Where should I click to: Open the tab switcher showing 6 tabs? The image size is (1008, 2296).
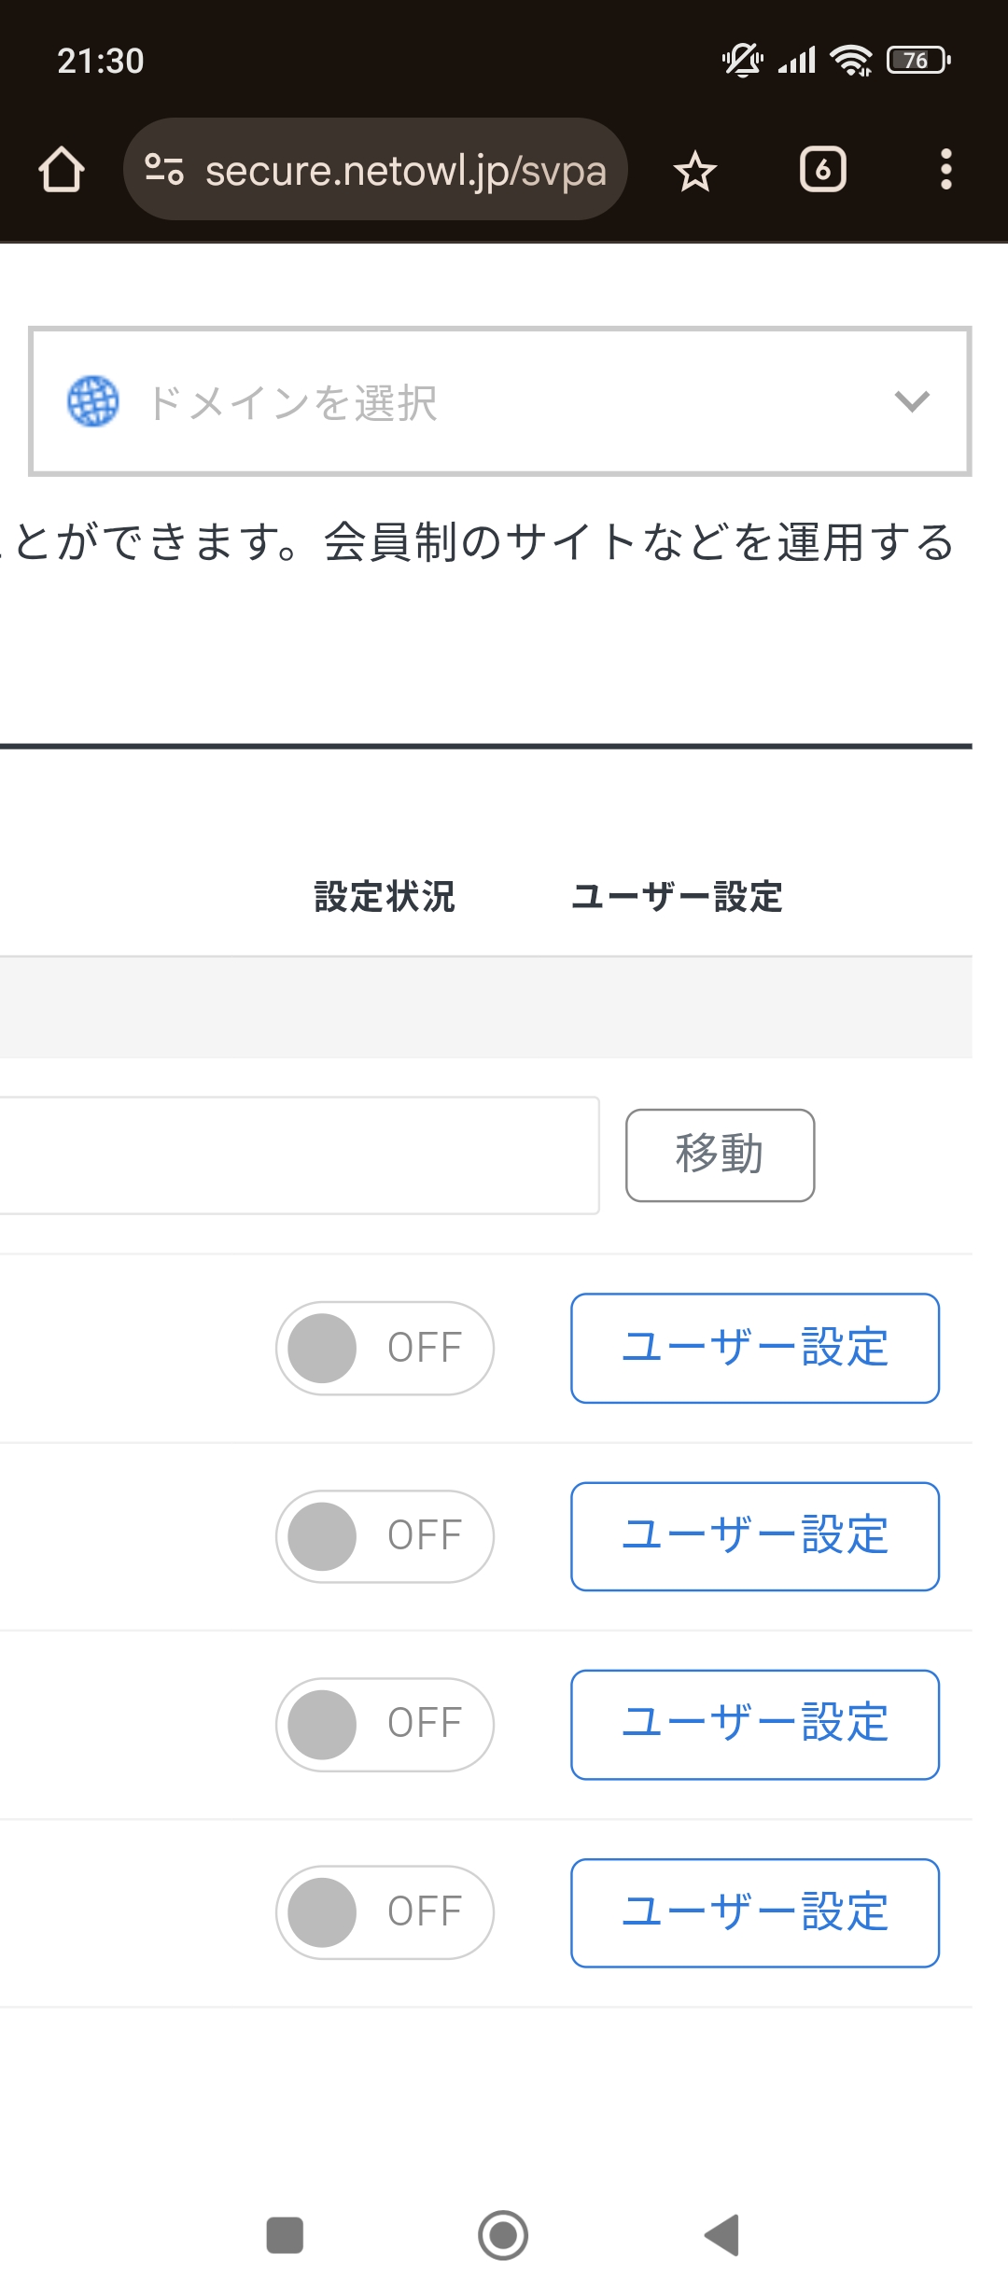(x=823, y=170)
